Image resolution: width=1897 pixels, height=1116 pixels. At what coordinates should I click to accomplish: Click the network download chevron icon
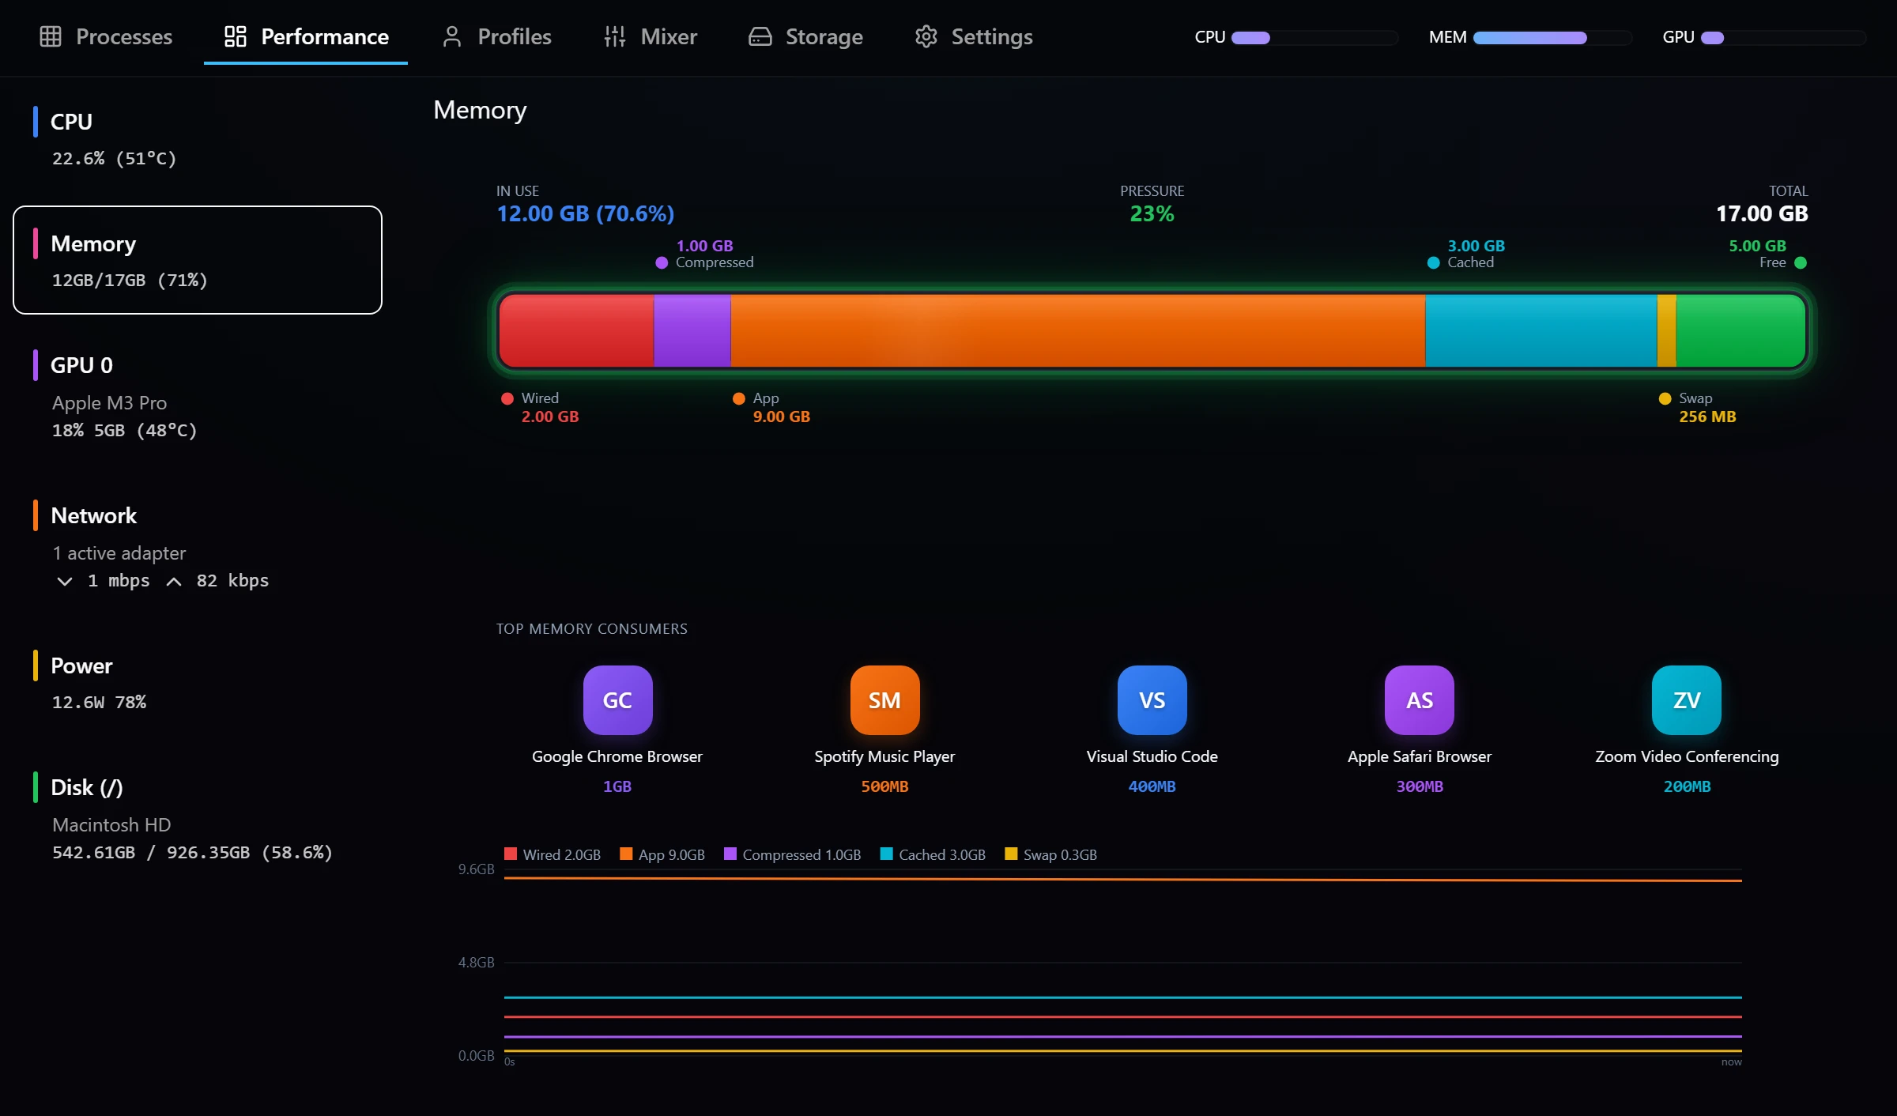pyautogui.click(x=65, y=581)
